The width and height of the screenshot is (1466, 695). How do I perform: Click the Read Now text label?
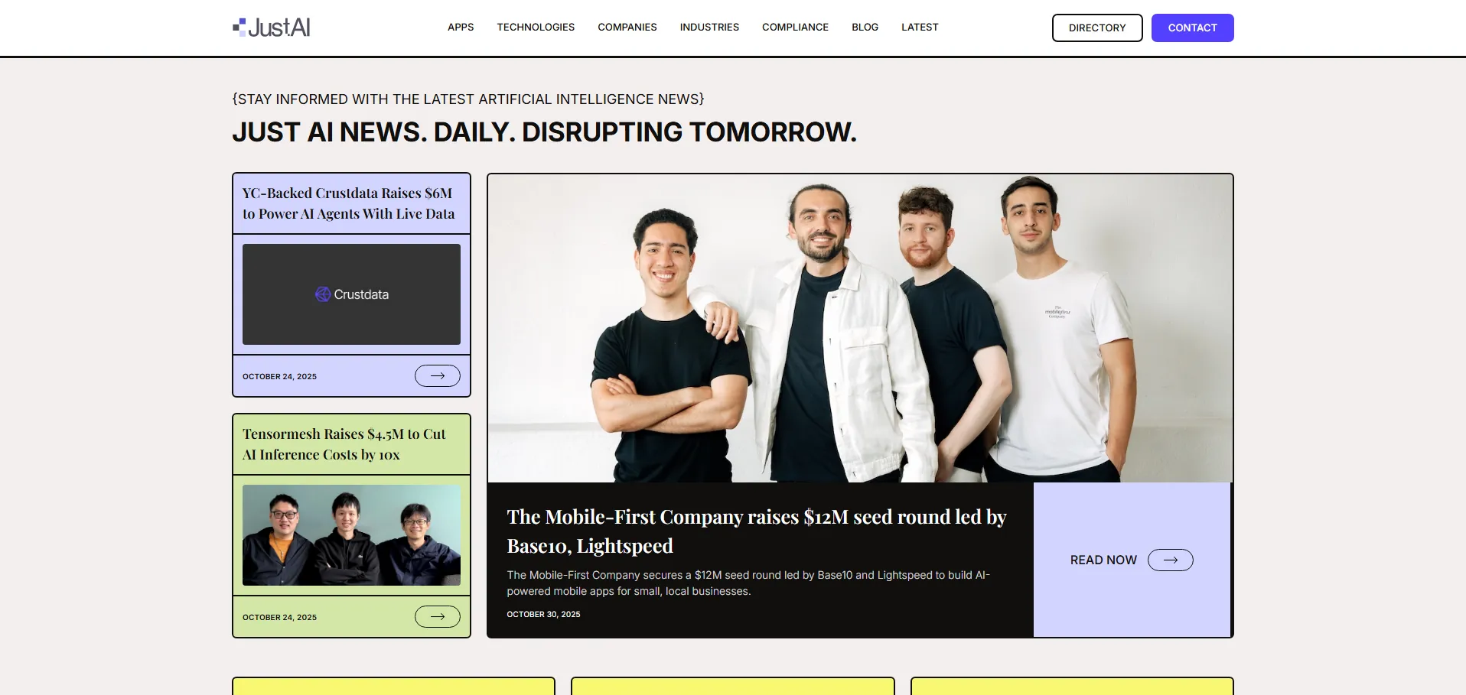pyautogui.click(x=1103, y=560)
